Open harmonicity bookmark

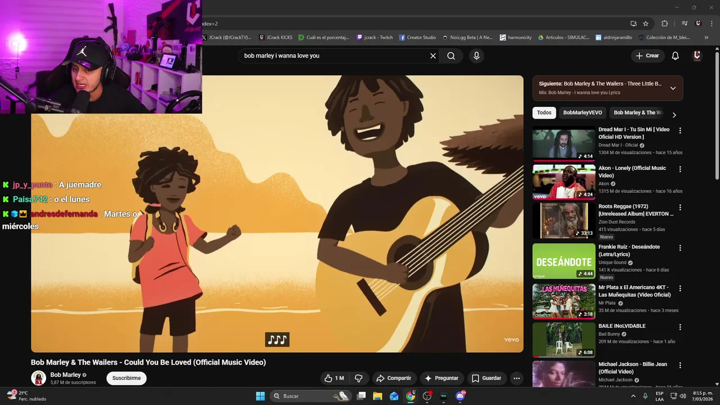(x=516, y=38)
